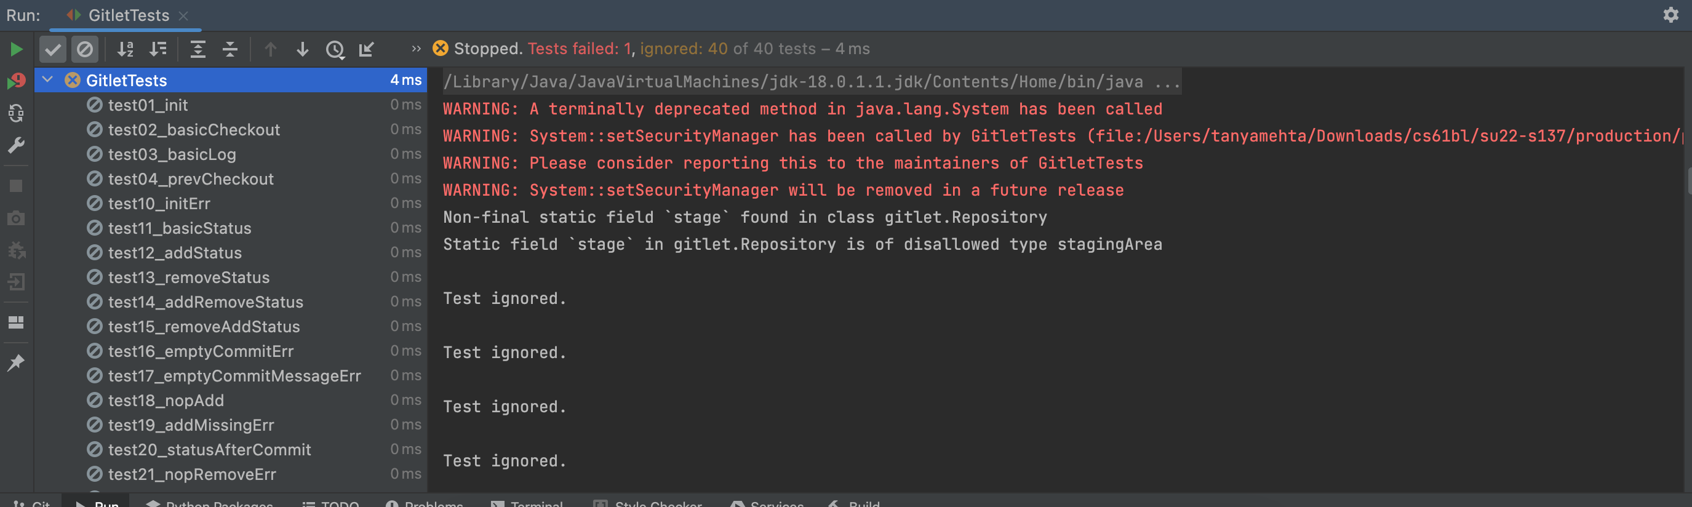Select test17_emptyCommitMessageErr test entry

pyautogui.click(x=234, y=376)
